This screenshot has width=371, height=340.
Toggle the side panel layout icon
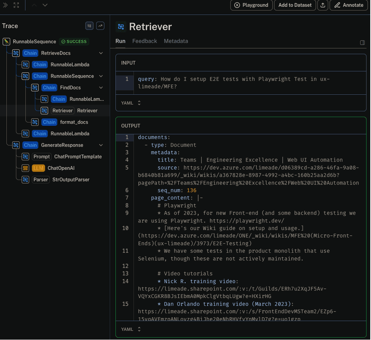[x=362, y=43]
